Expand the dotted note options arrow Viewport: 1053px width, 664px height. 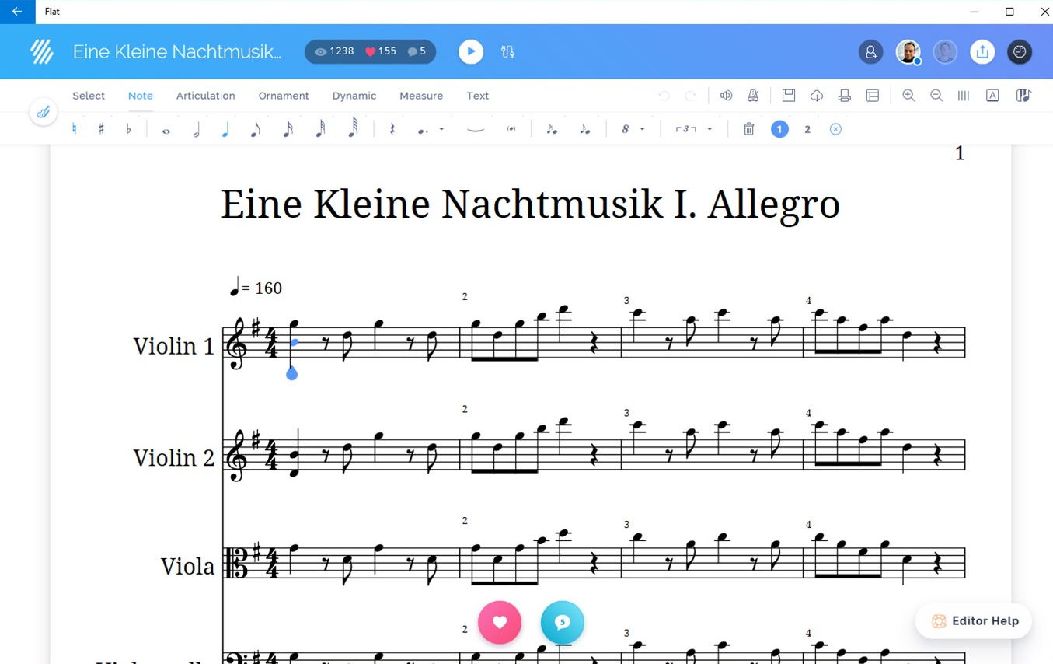coord(441,129)
